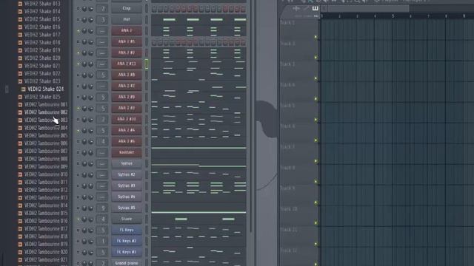Mute the Snare channel
474x266 pixels.
pos(78,219)
